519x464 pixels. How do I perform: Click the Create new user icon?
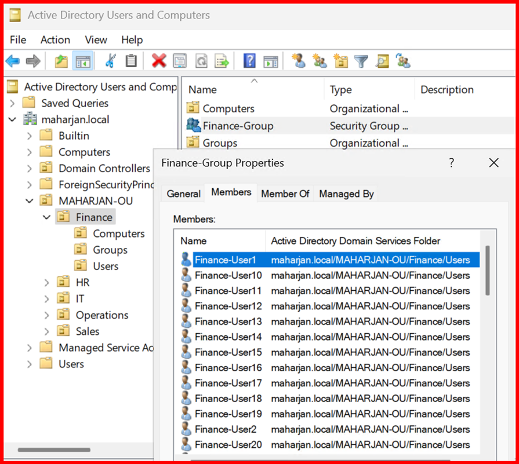(x=299, y=61)
